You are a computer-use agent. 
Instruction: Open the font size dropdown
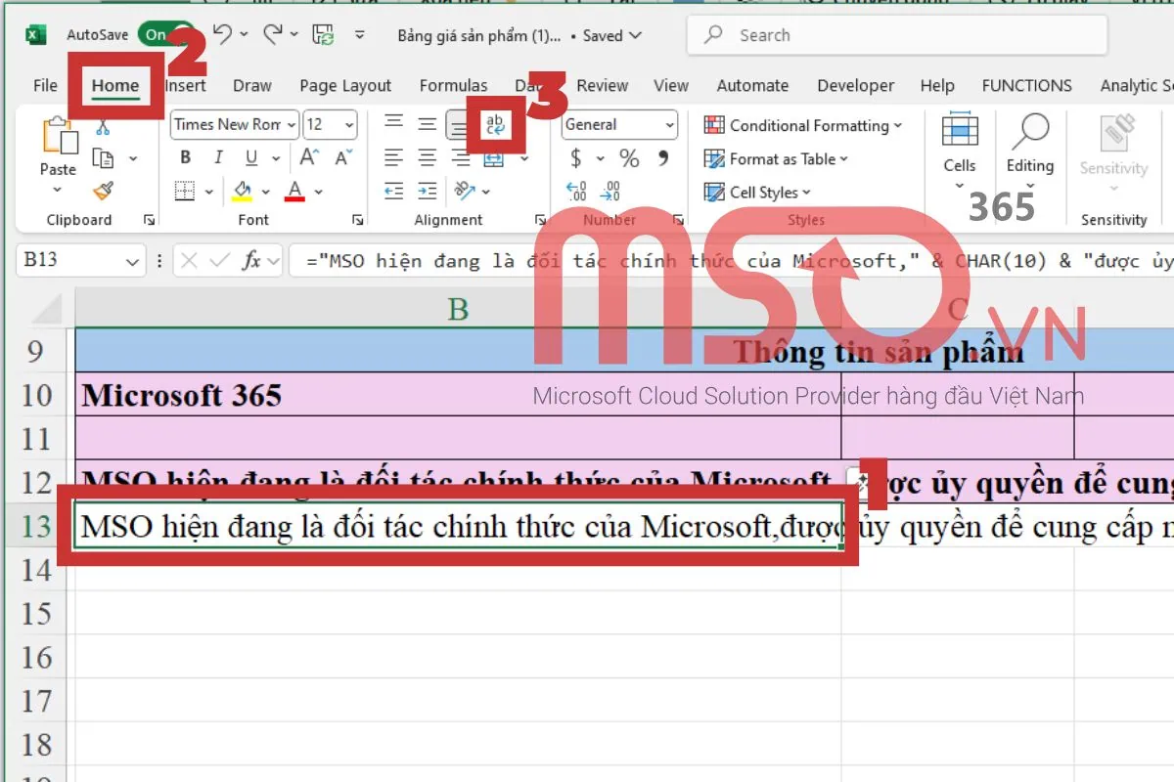pos(349,125)
